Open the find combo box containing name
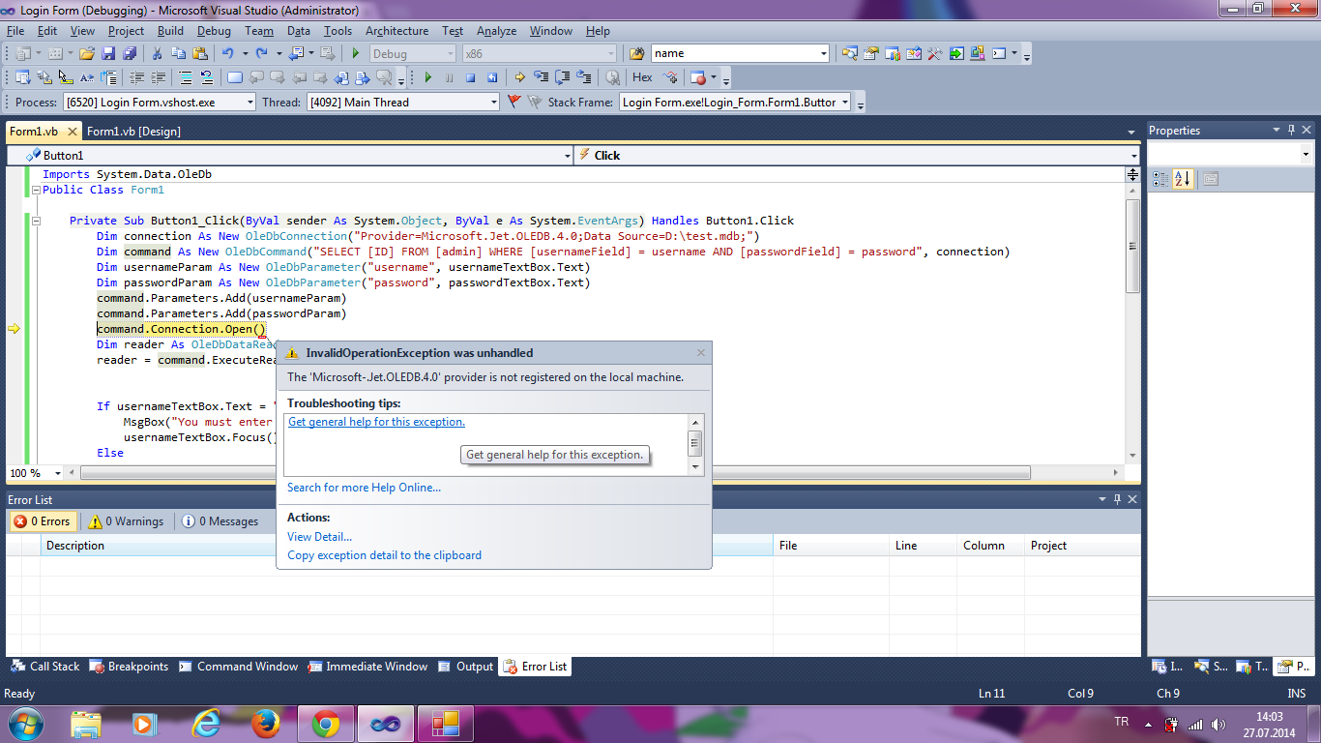 pyautogui.click(x=824, y=53)
